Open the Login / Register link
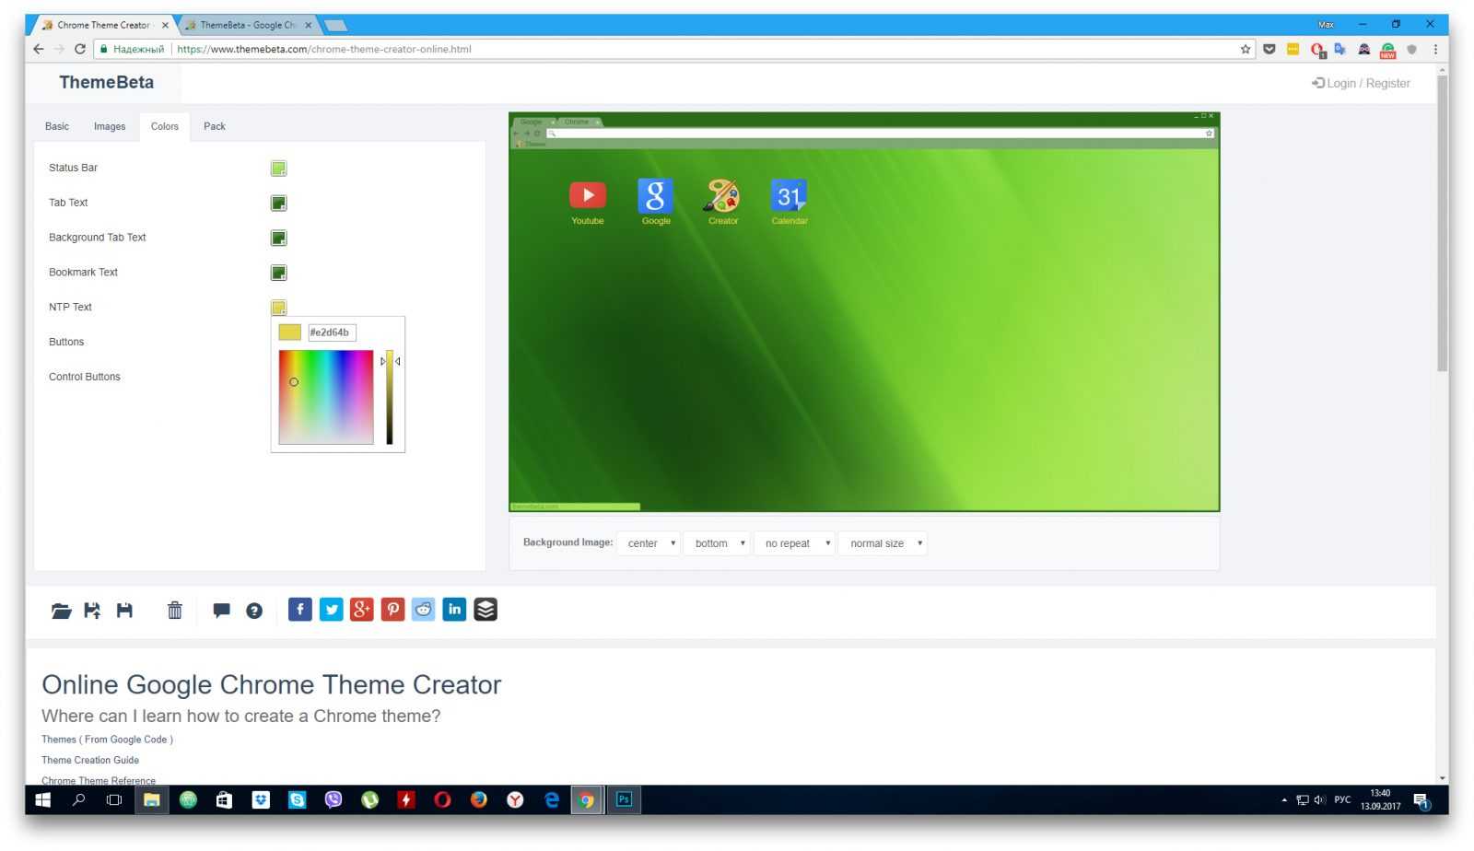The width and height of the screenshot is (1474, 851). click(1361, 83)
